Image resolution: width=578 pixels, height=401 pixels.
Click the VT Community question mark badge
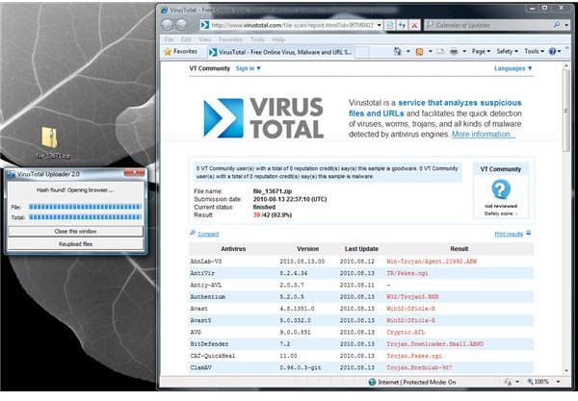pos(501,188)
